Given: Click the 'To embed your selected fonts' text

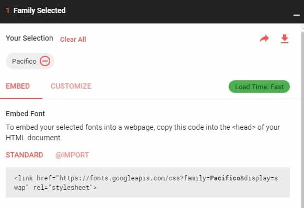Looking at the screenshot, I should point(143,132).
